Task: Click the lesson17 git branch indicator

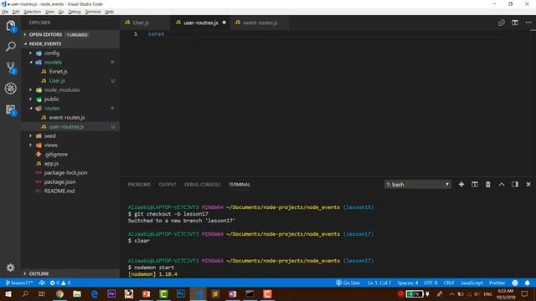Action: click(19, 283)
